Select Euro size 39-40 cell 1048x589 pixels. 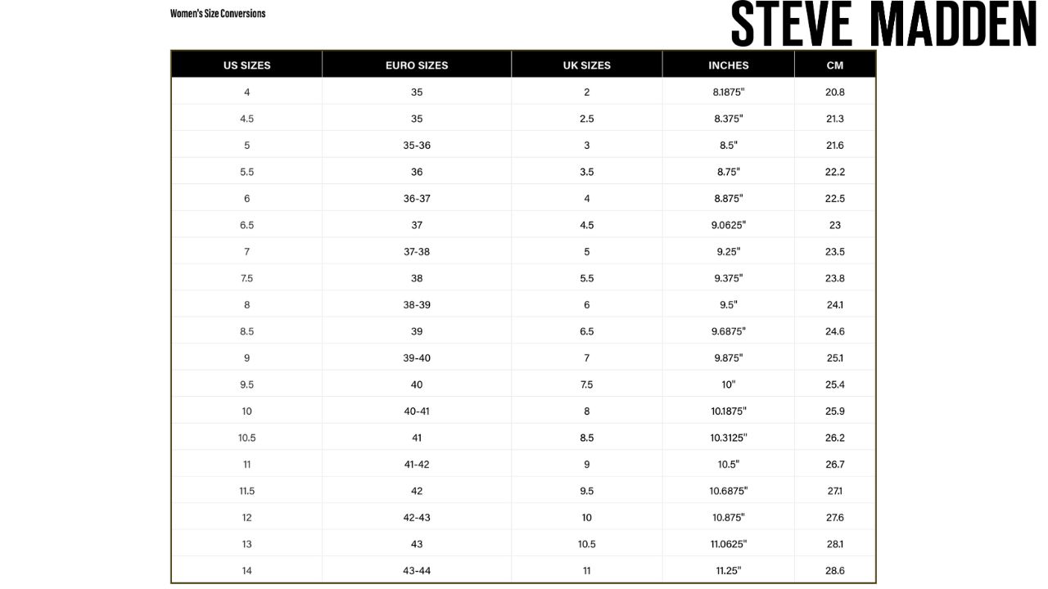coord(417,357)
